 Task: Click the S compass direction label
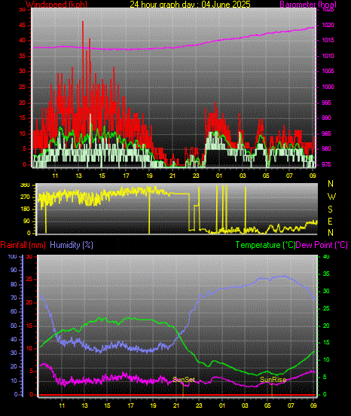[x=330, y=210]
